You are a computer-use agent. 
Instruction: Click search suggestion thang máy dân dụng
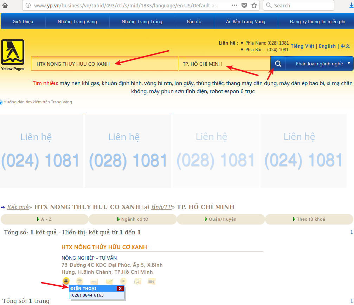coord(252,83)
